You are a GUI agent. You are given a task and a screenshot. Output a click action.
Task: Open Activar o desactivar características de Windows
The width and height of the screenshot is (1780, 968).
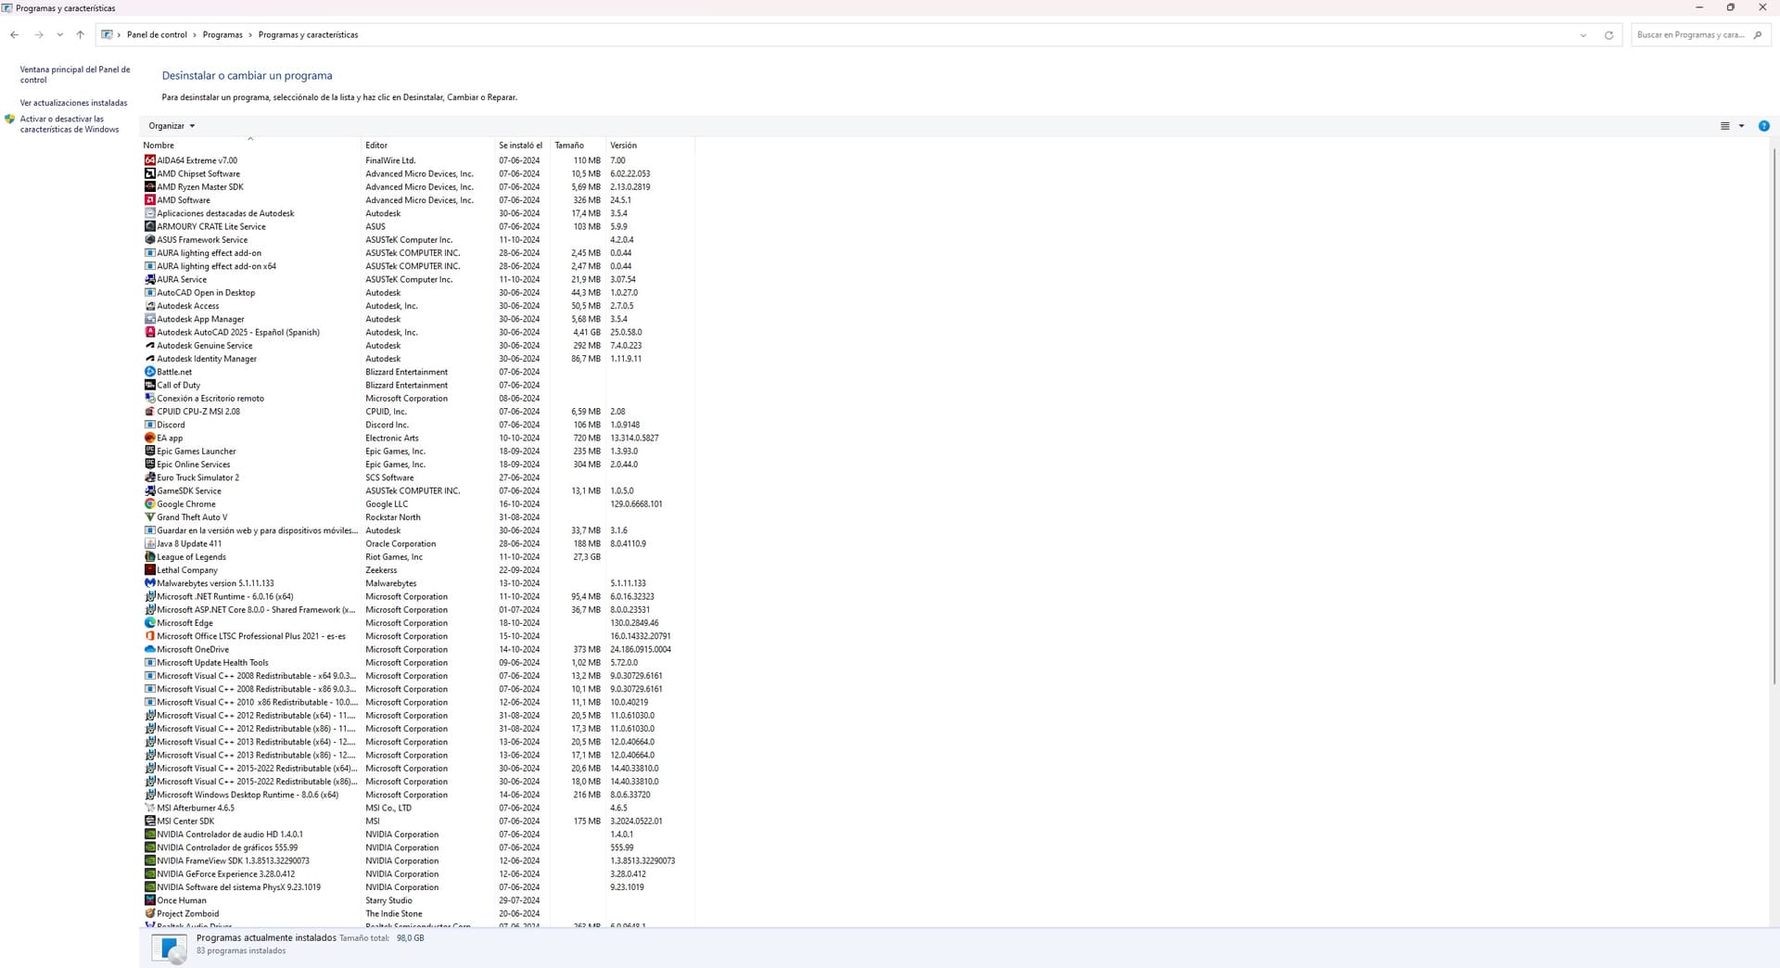point(70,124)
